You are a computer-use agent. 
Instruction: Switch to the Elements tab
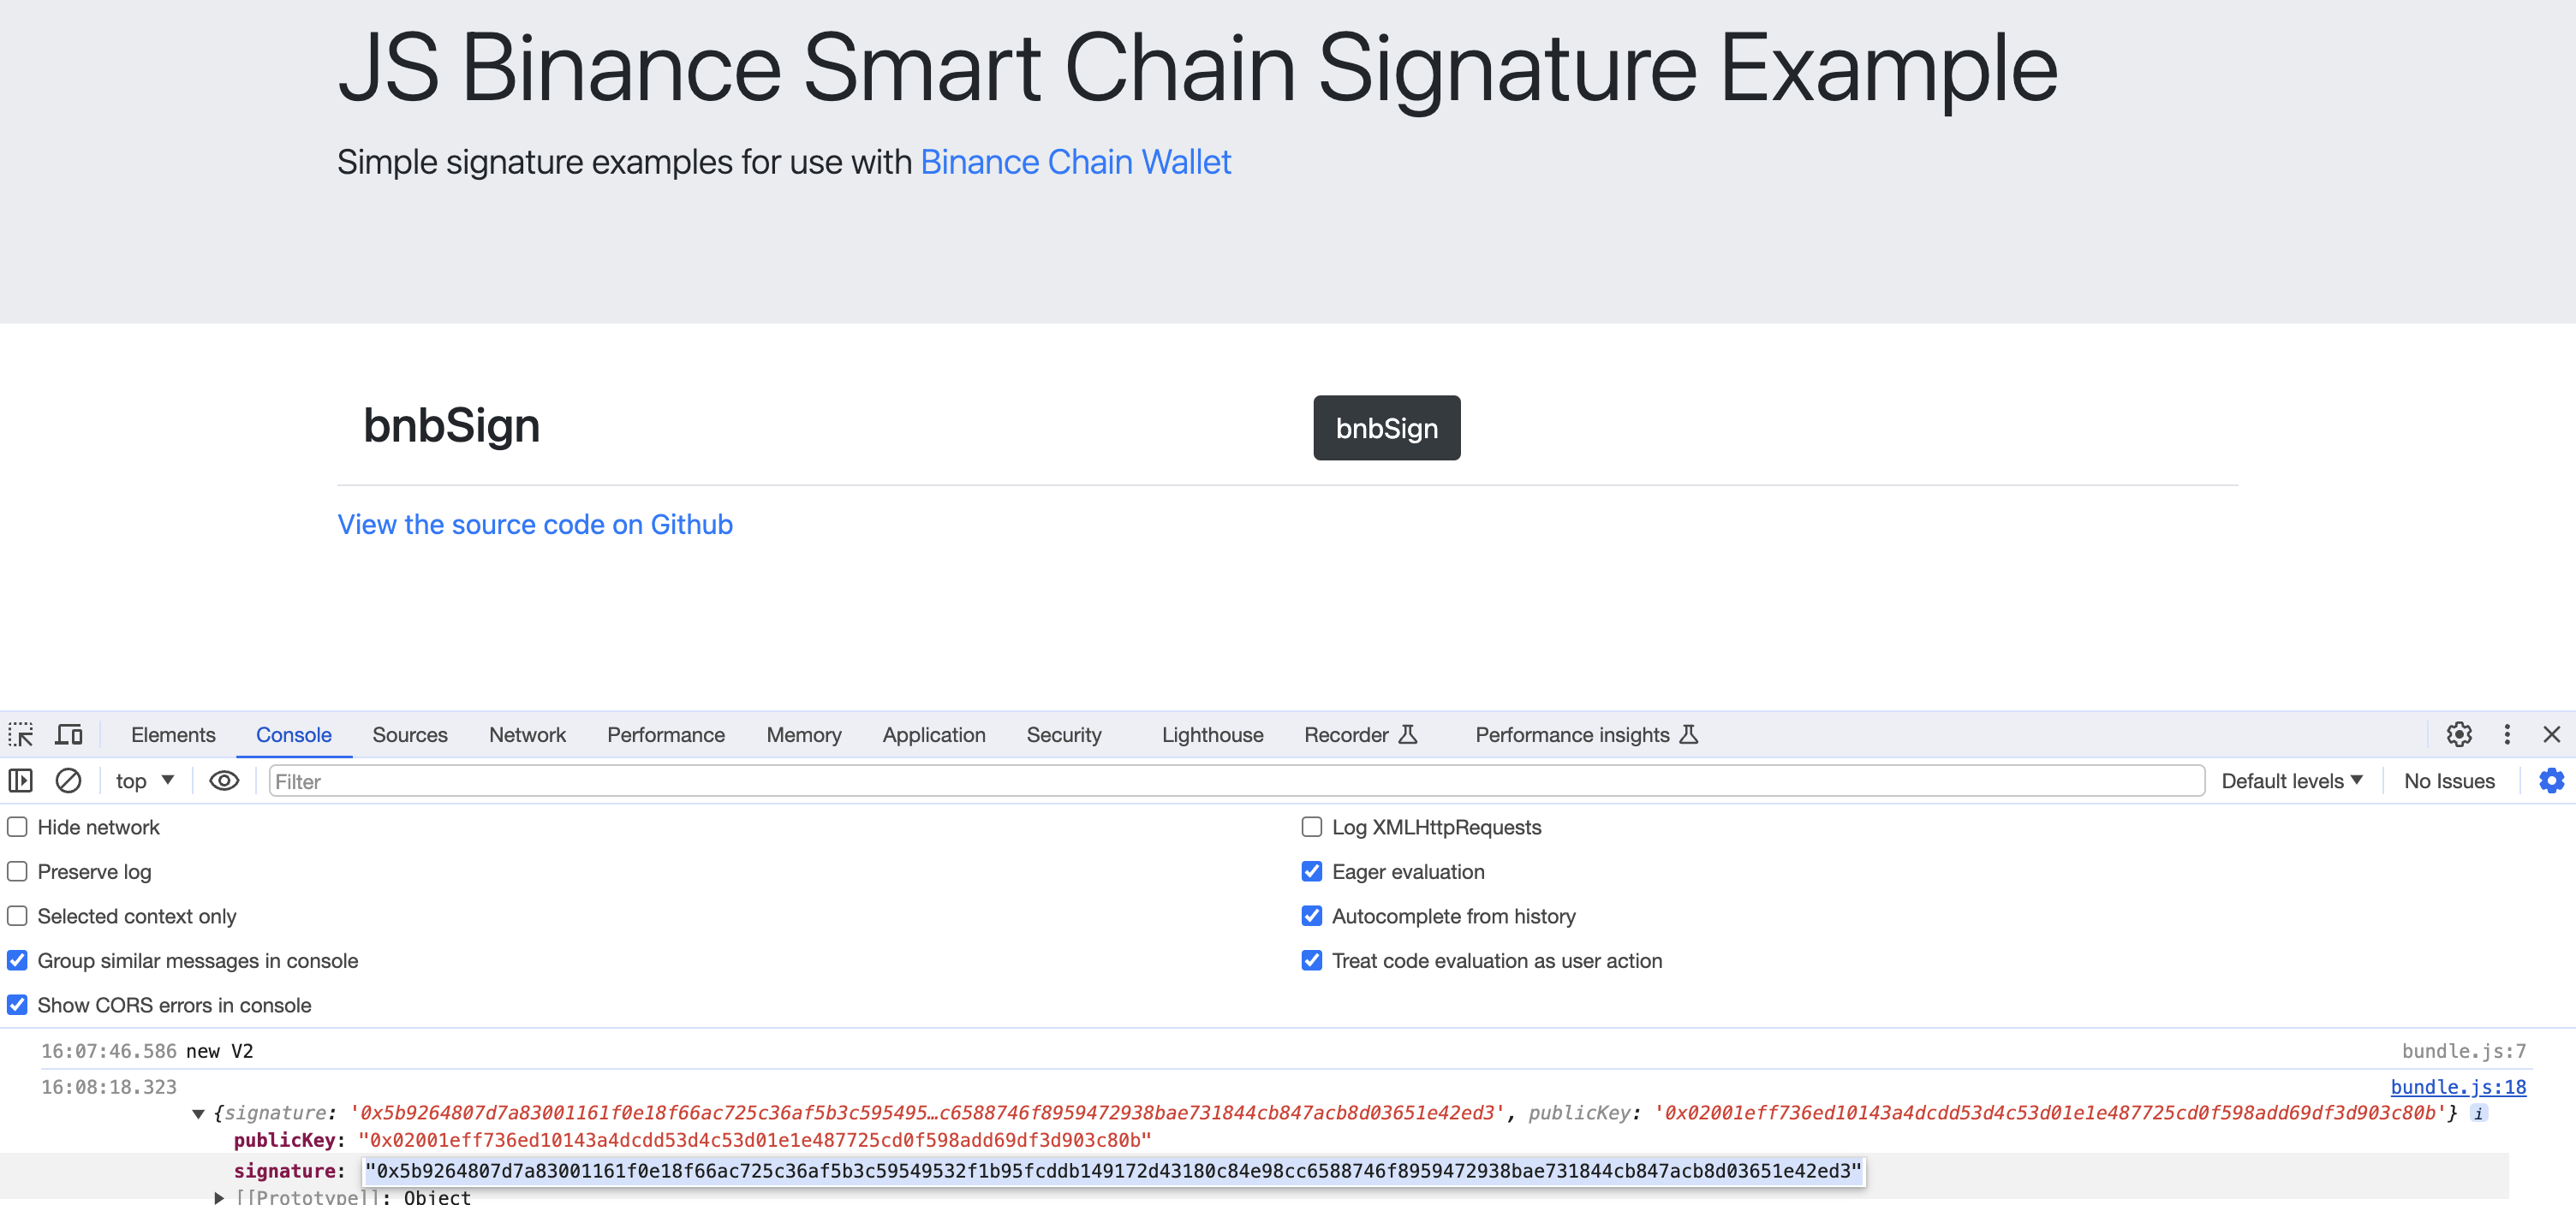[x=173, y=734]
